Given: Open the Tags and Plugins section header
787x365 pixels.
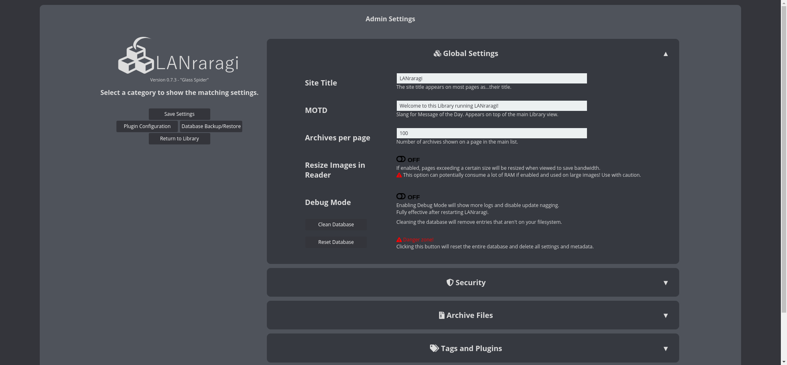Looking at the screenshot, I should [x=473, y=348].
